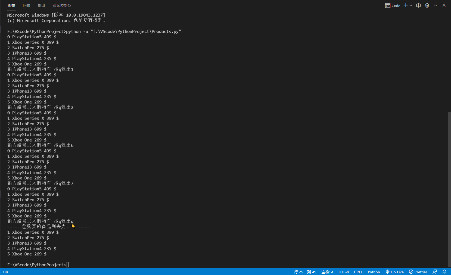451x275 pixels.
Task: Click the prompt line ending with 退出7
Action: click(x=40, y=183)
